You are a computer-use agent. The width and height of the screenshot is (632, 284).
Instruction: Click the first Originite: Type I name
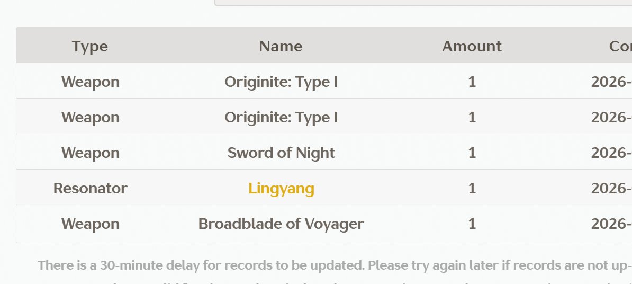pos(281,82)
